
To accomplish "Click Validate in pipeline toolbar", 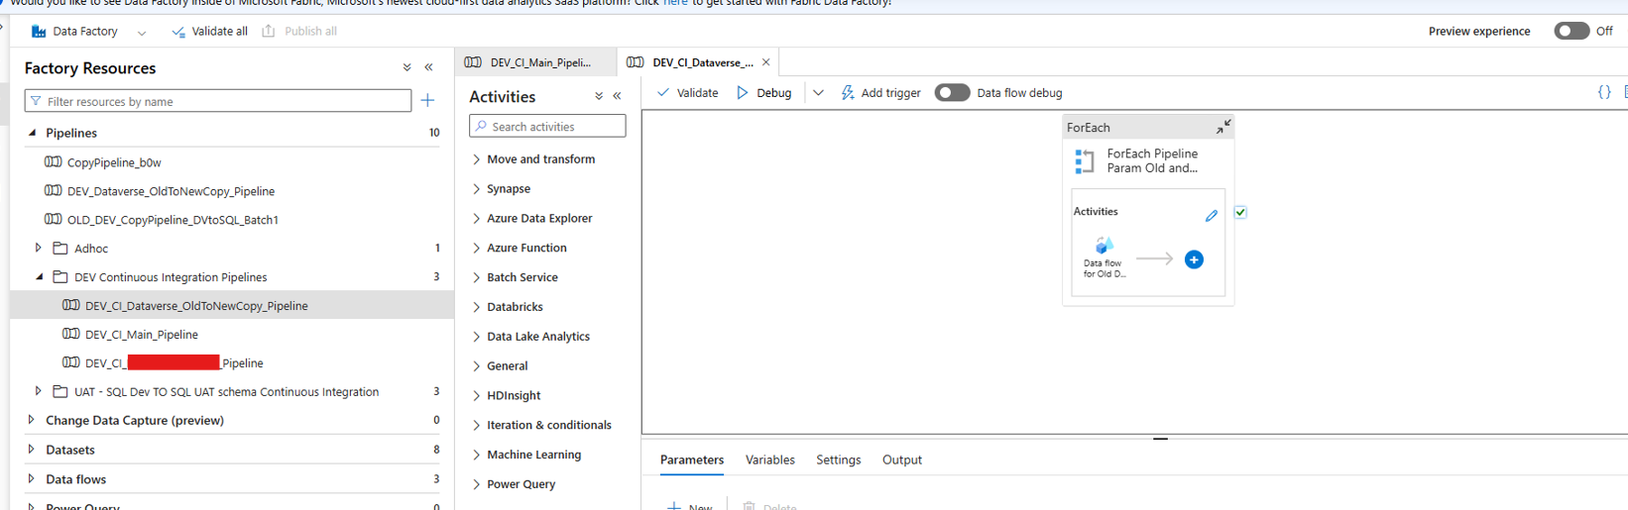I will (687, 93).
